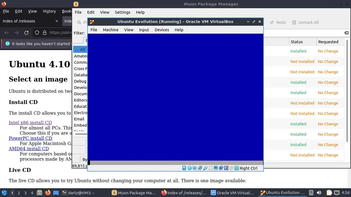The width and height of the screenshot is (351, 197).
Task: Open the File menu in VirtualBox window
Action: (x=94, y=30)
